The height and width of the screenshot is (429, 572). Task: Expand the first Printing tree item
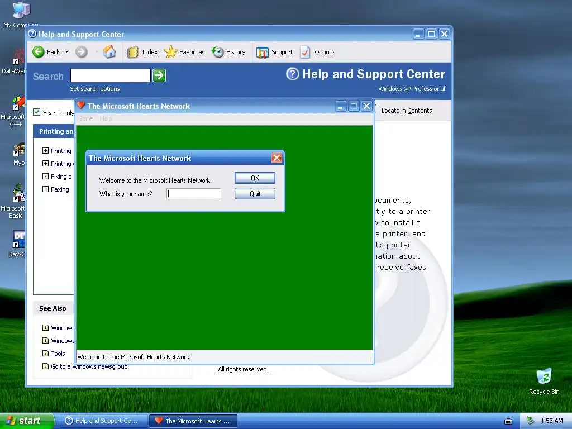click(45, 151)
